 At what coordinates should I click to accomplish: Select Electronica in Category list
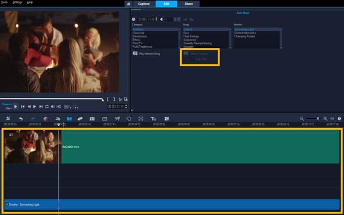[140, 36]
